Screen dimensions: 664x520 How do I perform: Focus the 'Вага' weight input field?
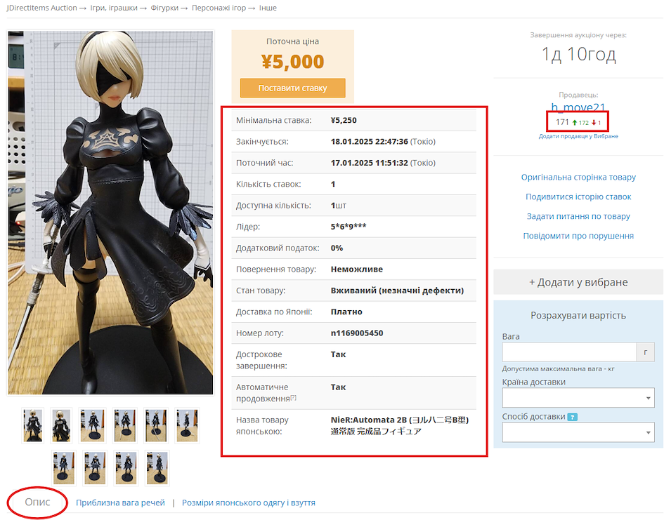point(569,352)
